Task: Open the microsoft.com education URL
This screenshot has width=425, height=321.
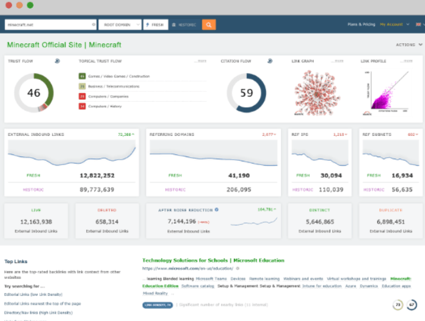Action: pos(187,269)
